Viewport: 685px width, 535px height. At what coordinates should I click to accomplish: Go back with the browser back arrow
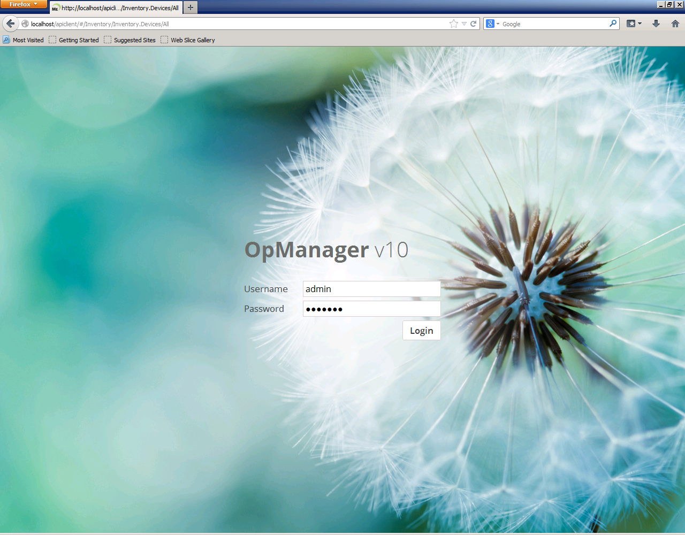11,24
